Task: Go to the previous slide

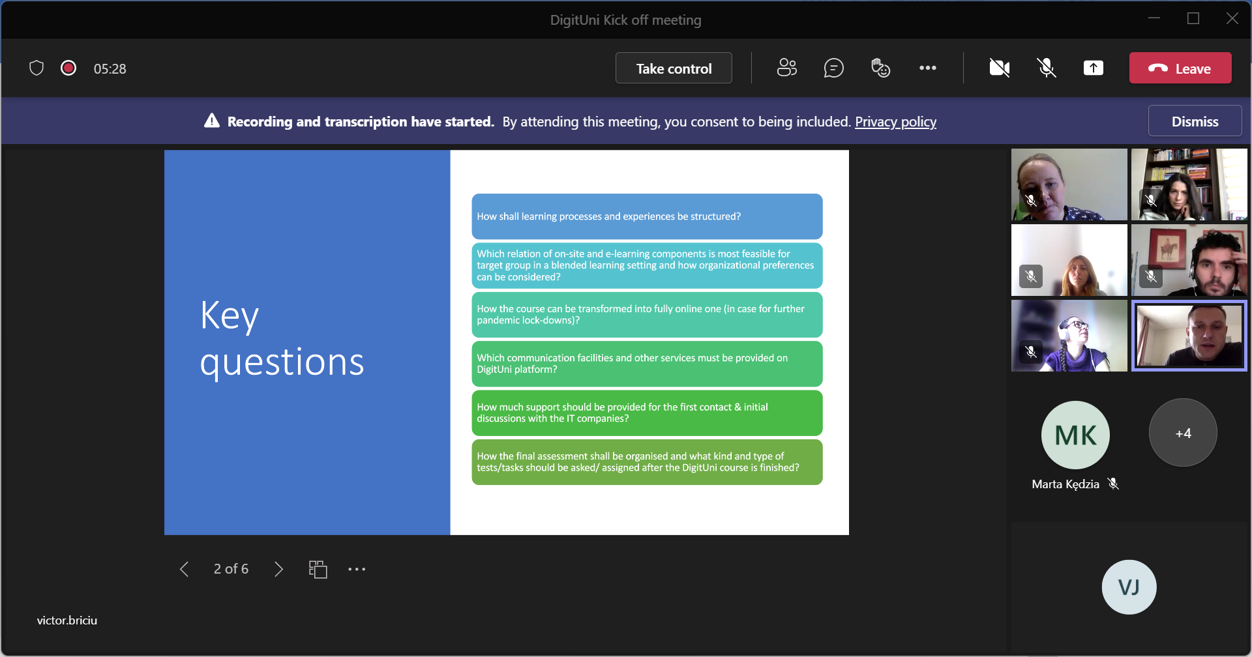Action: (185, 569)
